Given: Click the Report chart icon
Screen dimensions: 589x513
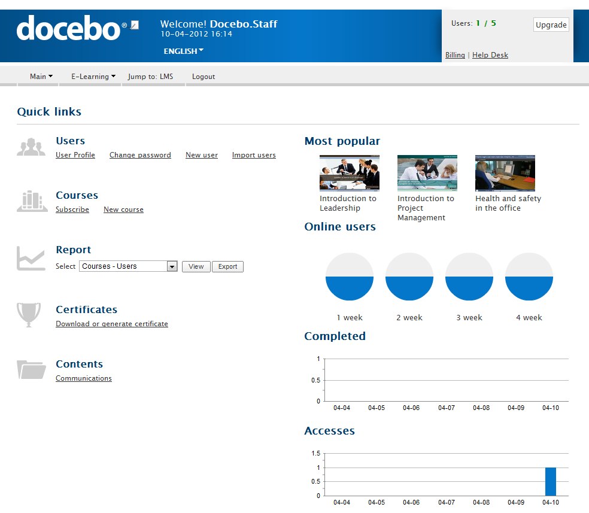Looking at the screenshot, I should point(31,258).
